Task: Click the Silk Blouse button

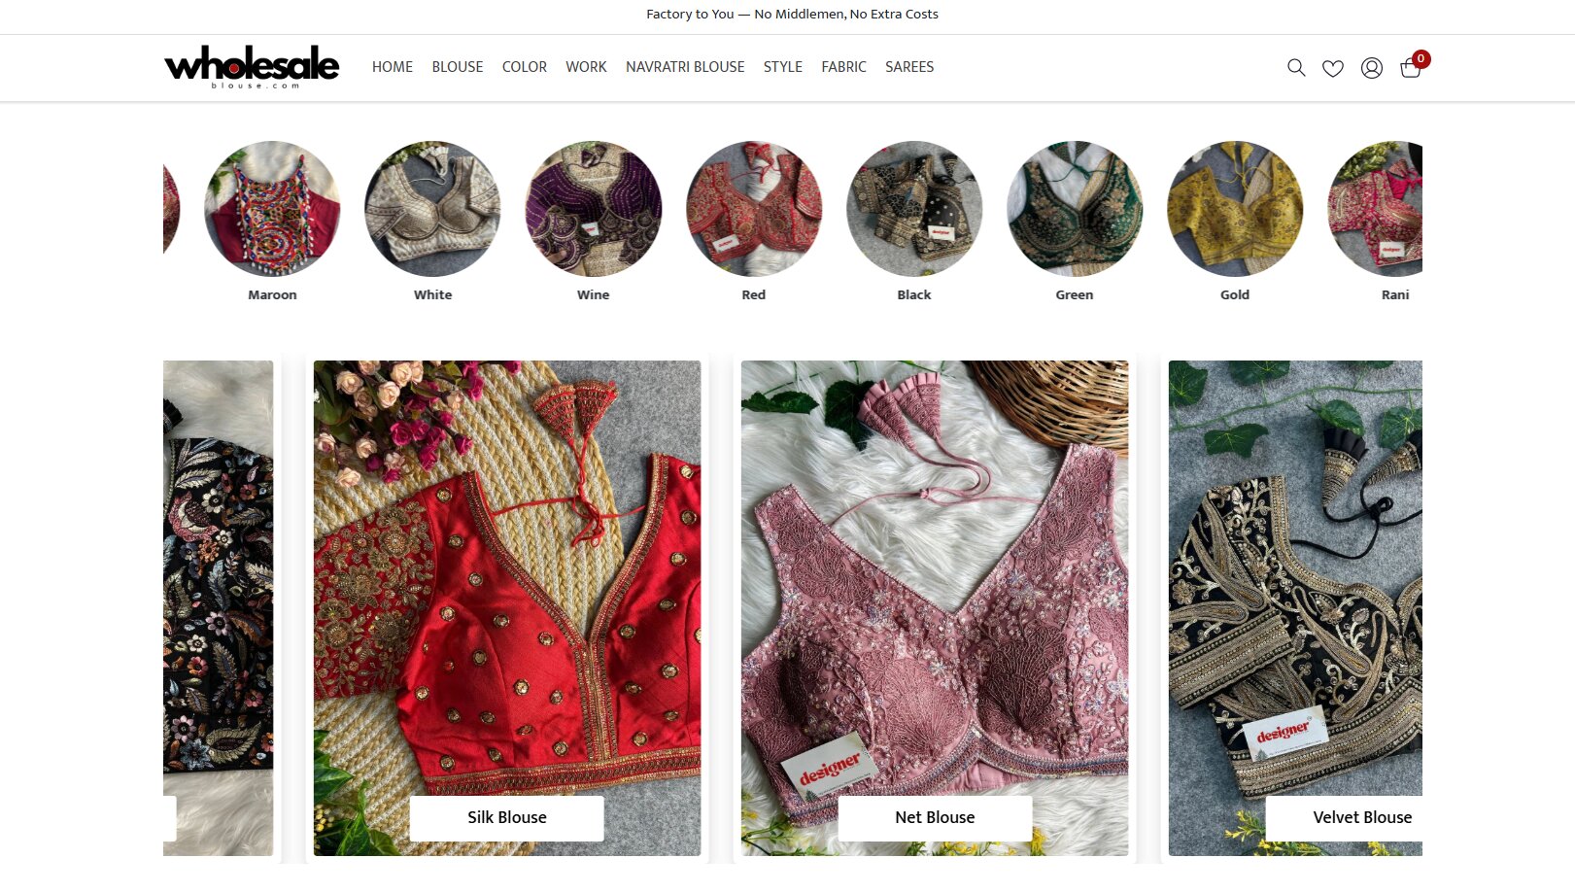Action: click(x=507, y=818)
